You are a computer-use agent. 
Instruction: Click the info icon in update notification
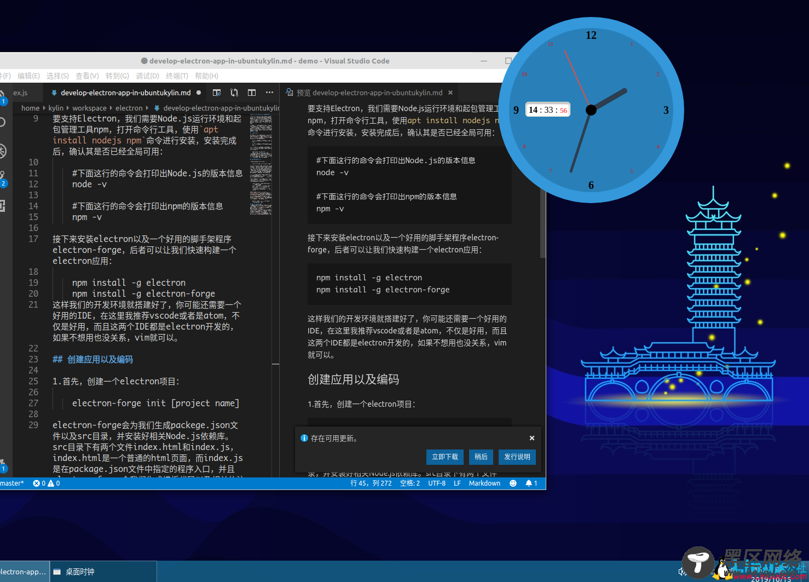[x=304, y=438]
